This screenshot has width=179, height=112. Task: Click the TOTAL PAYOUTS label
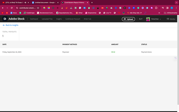pyautogui.click(x=9, y=32)
